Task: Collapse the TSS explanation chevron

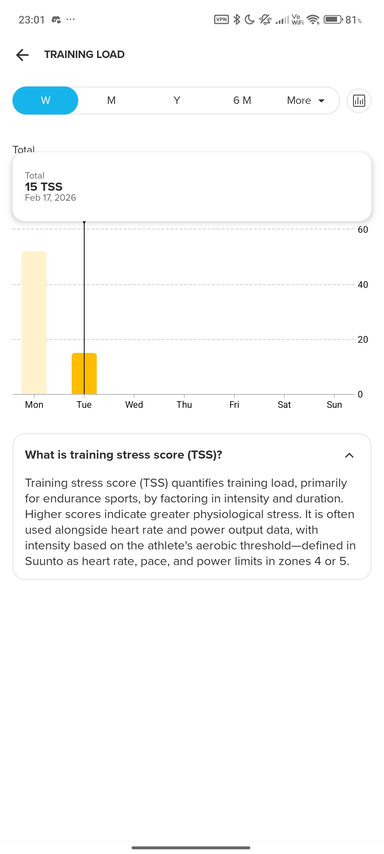Action: 349,455
